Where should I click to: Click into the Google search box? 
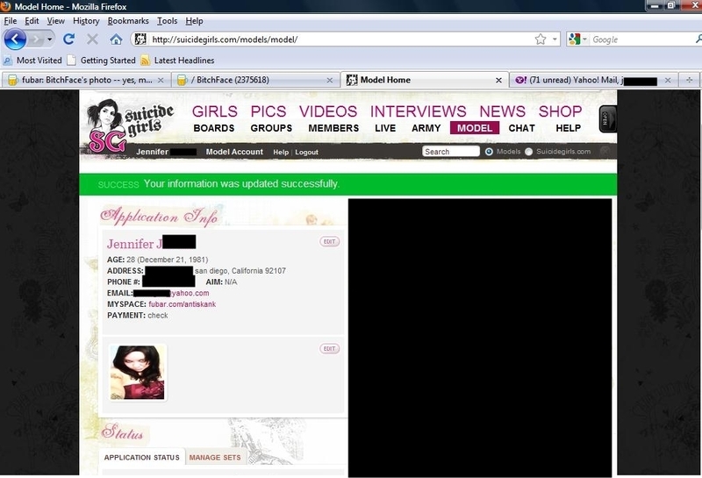(x=642, y=39)
